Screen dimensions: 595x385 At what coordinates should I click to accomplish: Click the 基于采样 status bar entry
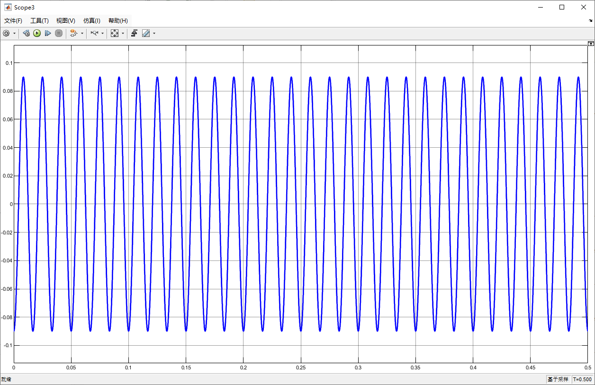[558, 379]
